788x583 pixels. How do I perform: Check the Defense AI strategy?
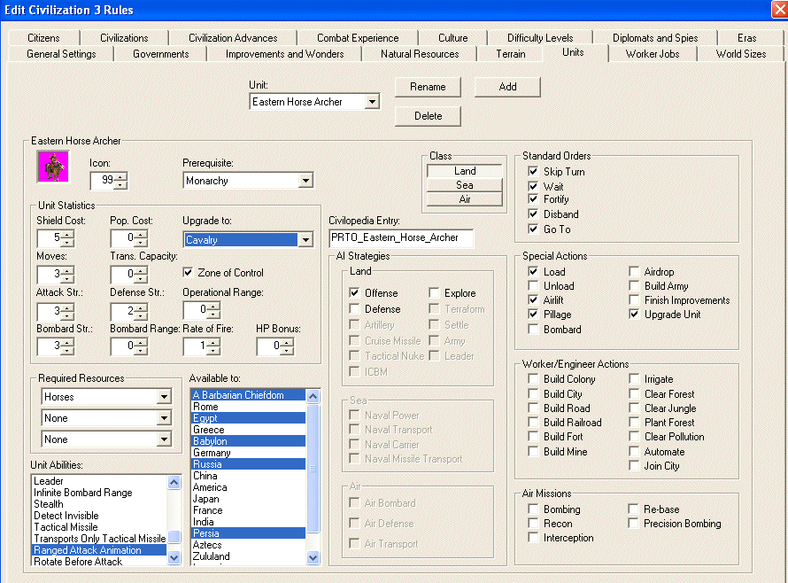click(x=354, y=309)
